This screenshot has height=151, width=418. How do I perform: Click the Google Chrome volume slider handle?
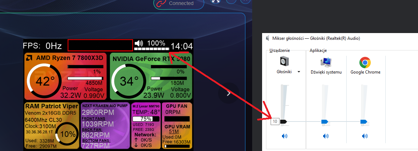(x=364, y=122)
